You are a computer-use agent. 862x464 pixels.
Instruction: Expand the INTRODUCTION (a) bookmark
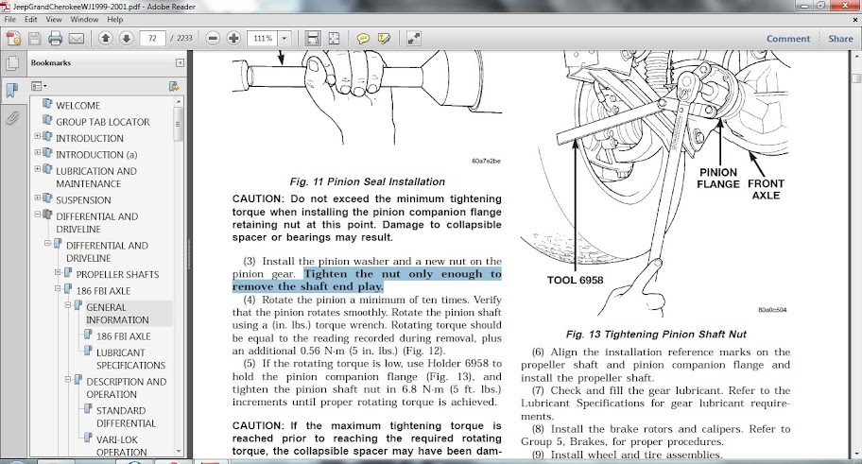click(x=38, y=152)
